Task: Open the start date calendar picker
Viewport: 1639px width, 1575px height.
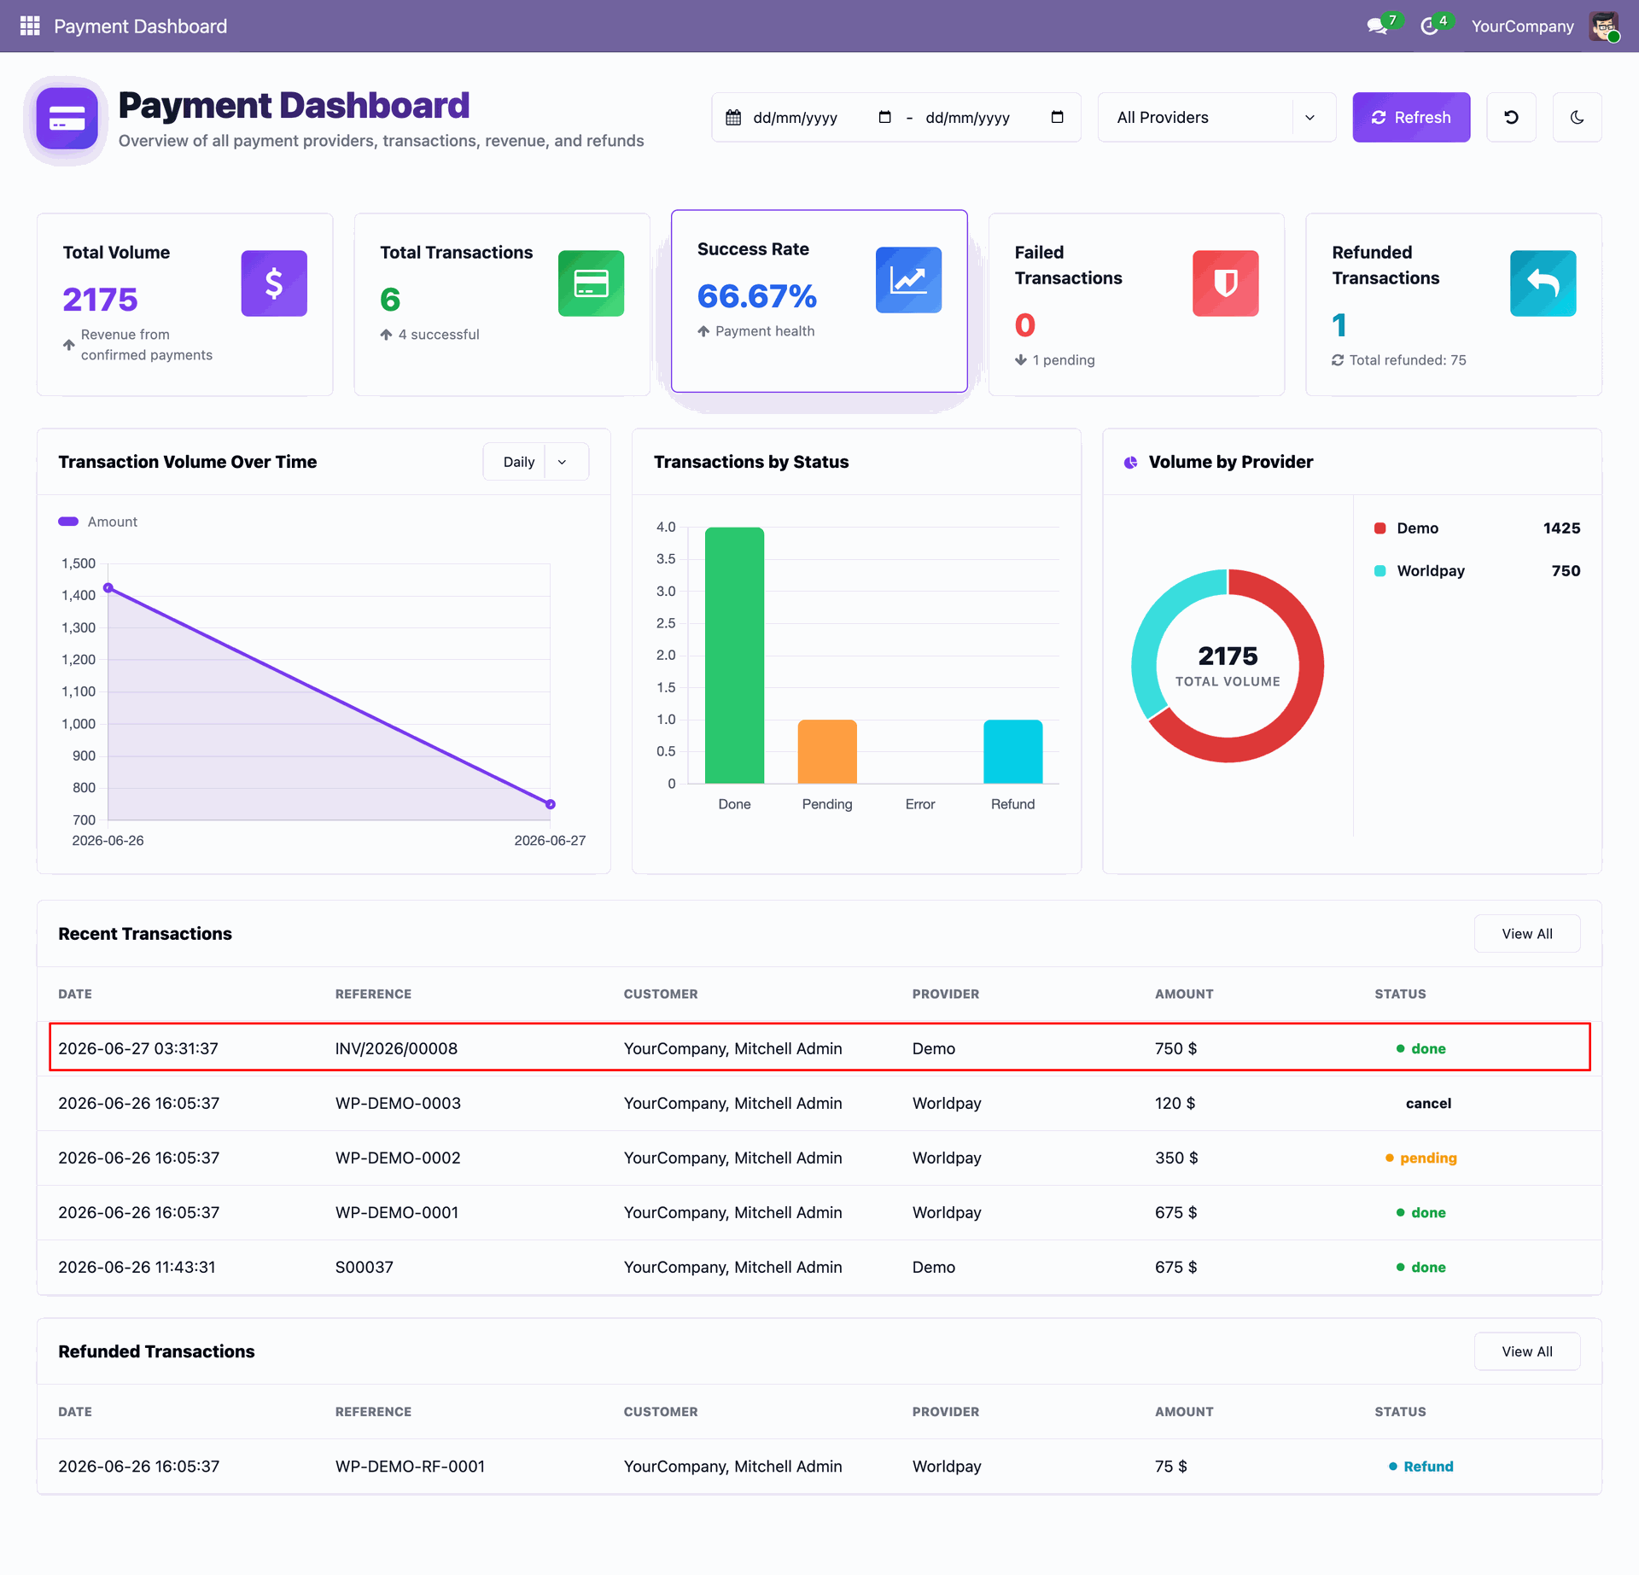Action: click(x=884, y=117)
